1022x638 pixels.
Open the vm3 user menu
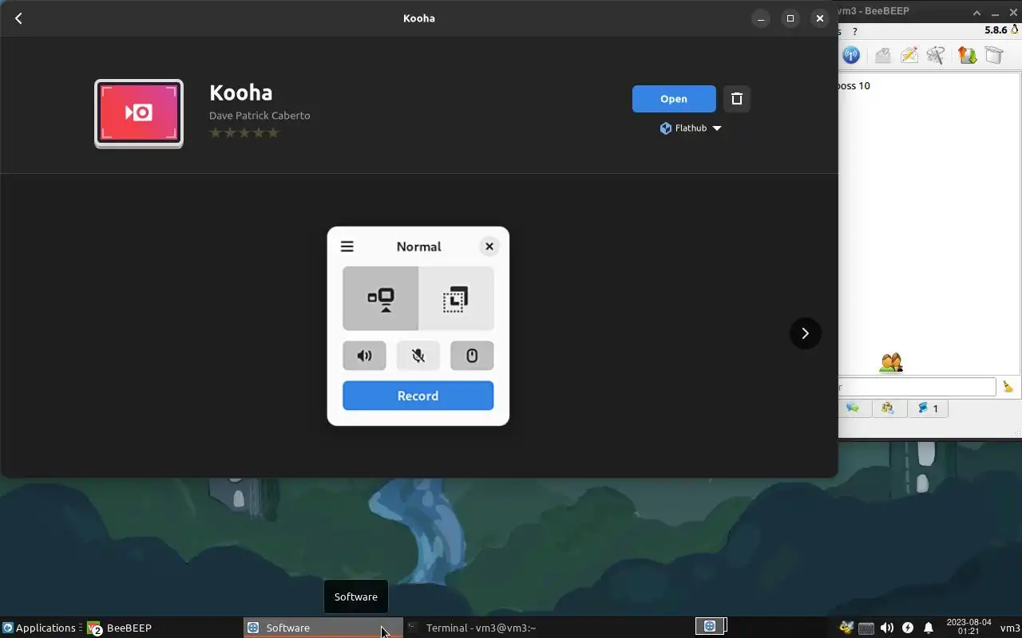(x=1010, y=628)
